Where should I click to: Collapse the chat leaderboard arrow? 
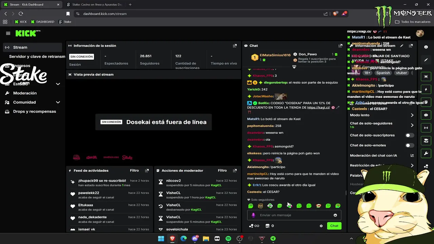click(294, 67)
